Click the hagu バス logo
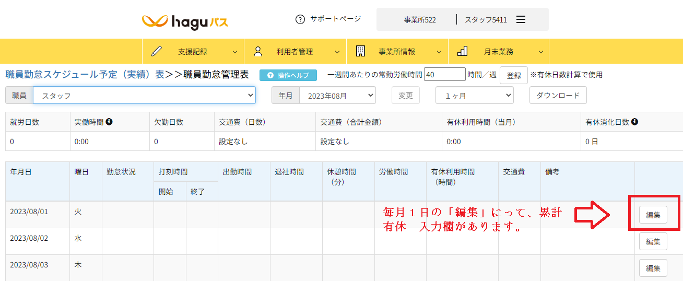Screen dimensions: 683x281 click(x=185, y=21)
